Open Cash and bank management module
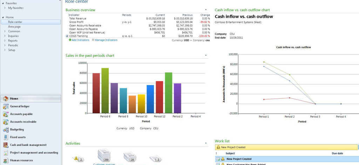The width and height of the screenshot is (359, 165). pyautogui.click(x=28, y=145)
